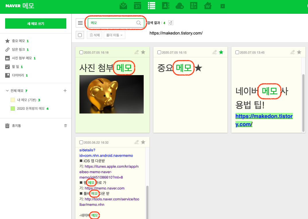Open the memo.naver.com link
This screenshot has width=308, height=219.
[104, 188]
